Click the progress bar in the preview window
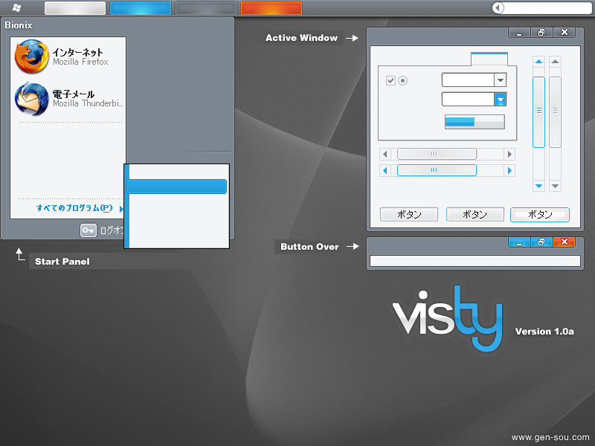595x446 pixels. pyautogui.click(x=474, y=122)
